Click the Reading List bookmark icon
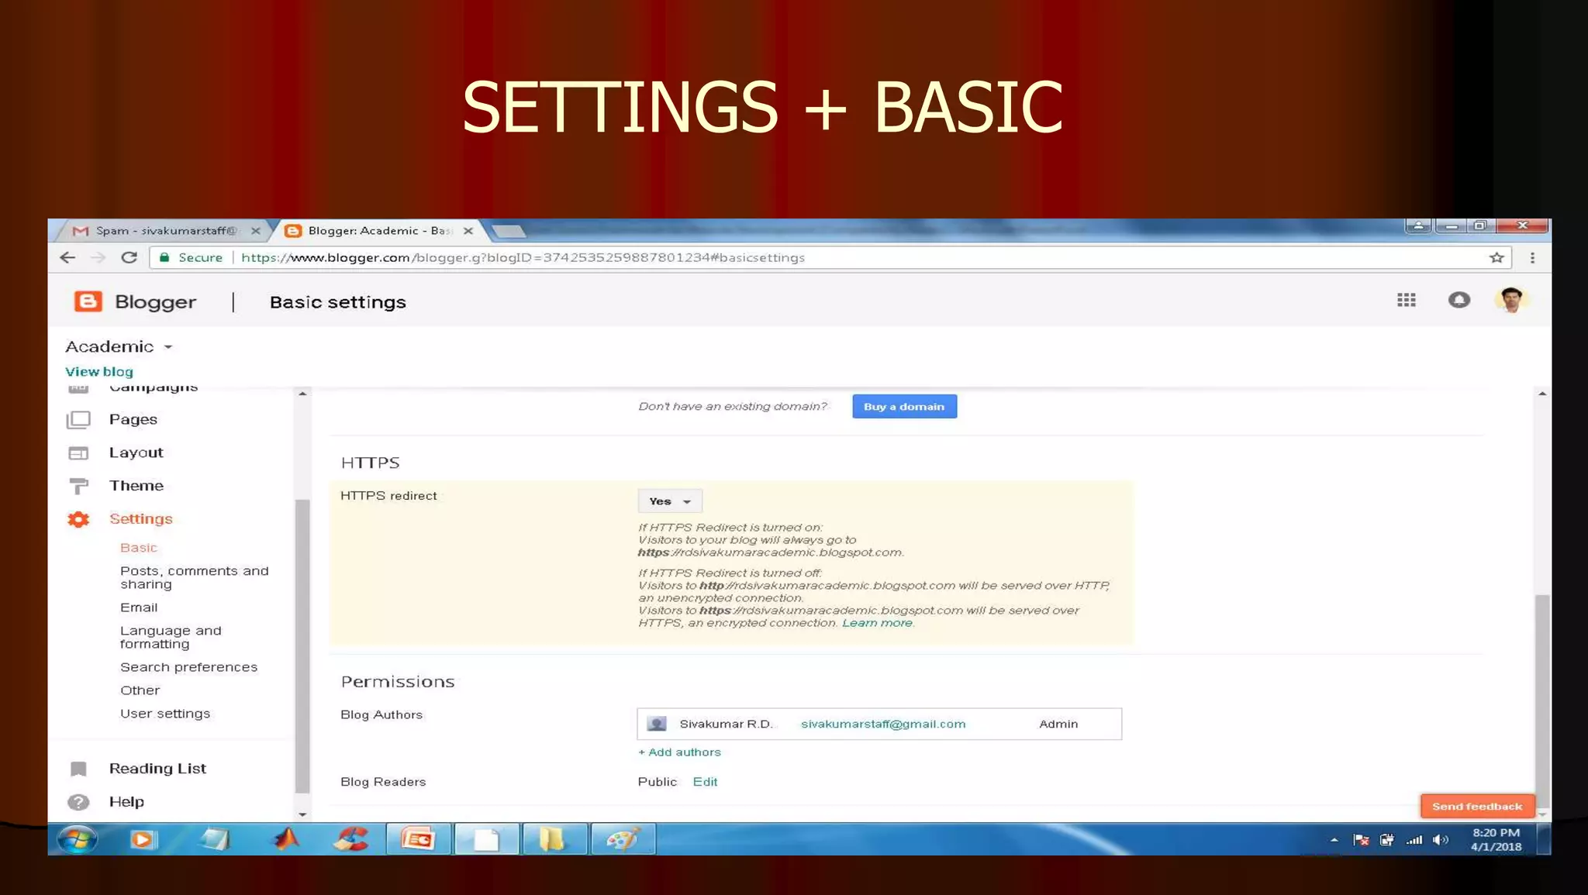This screenshot has height=895, width=1588. 78,769
